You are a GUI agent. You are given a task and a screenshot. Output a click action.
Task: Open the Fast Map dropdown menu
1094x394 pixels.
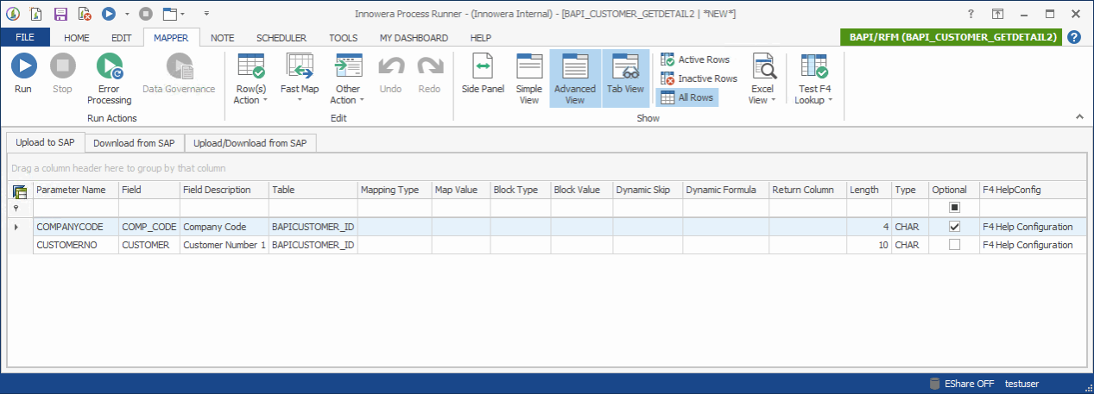[x=300, y=94]
